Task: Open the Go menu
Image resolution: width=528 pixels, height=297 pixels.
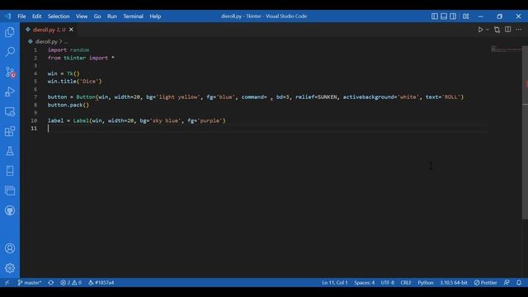Action: (x=97, y=16)
